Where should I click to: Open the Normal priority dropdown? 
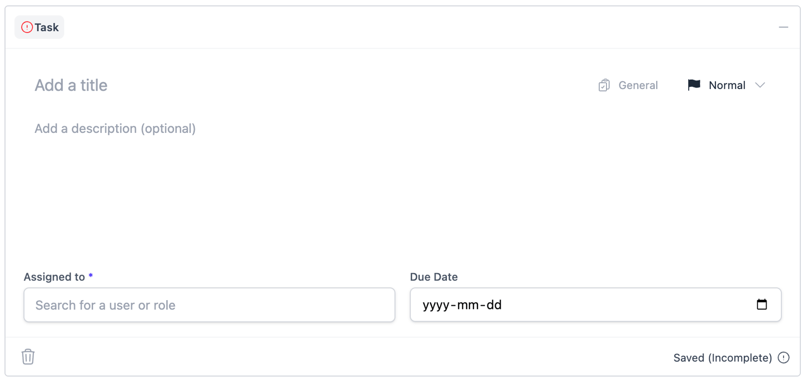pyautogui.click(x=727, y=85)
